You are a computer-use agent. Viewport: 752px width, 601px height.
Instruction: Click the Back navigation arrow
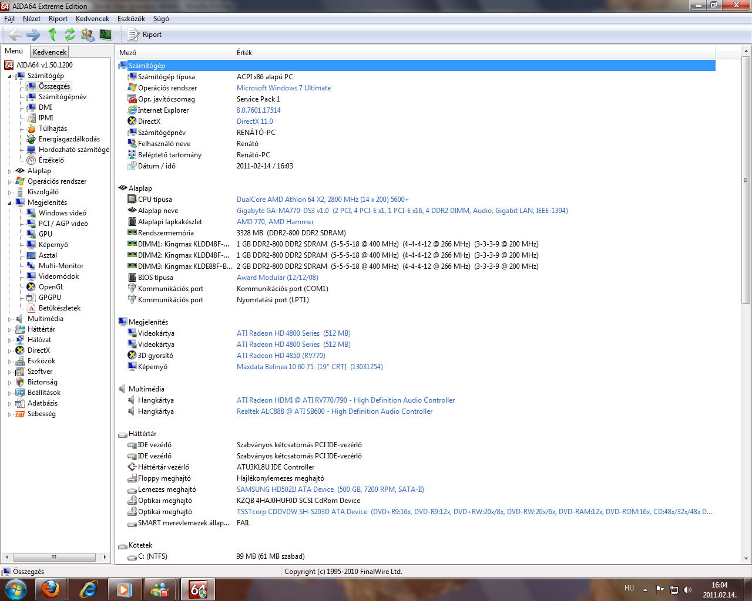[16, 35]
